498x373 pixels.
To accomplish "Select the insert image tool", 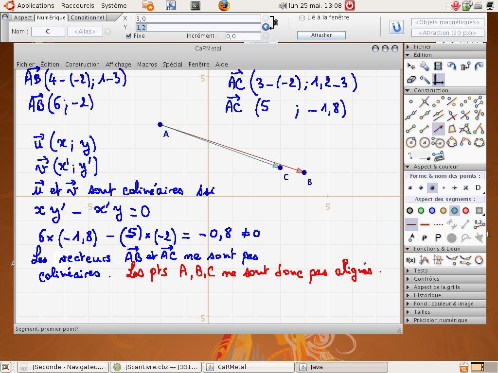I will (x=439, y=156).
